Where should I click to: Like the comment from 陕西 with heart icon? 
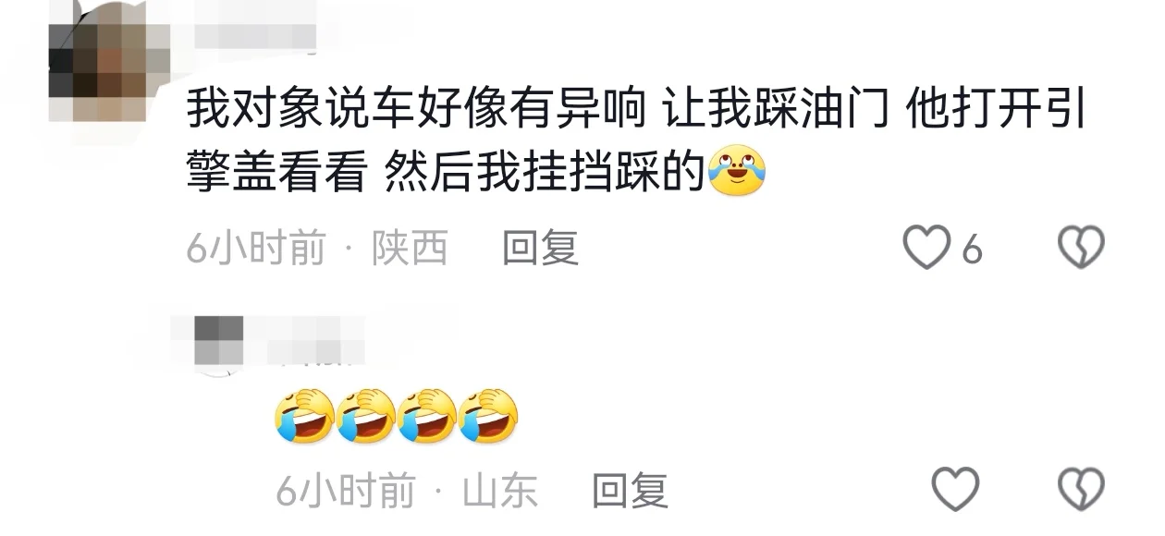pyautogui.click(x=926, y=249)
